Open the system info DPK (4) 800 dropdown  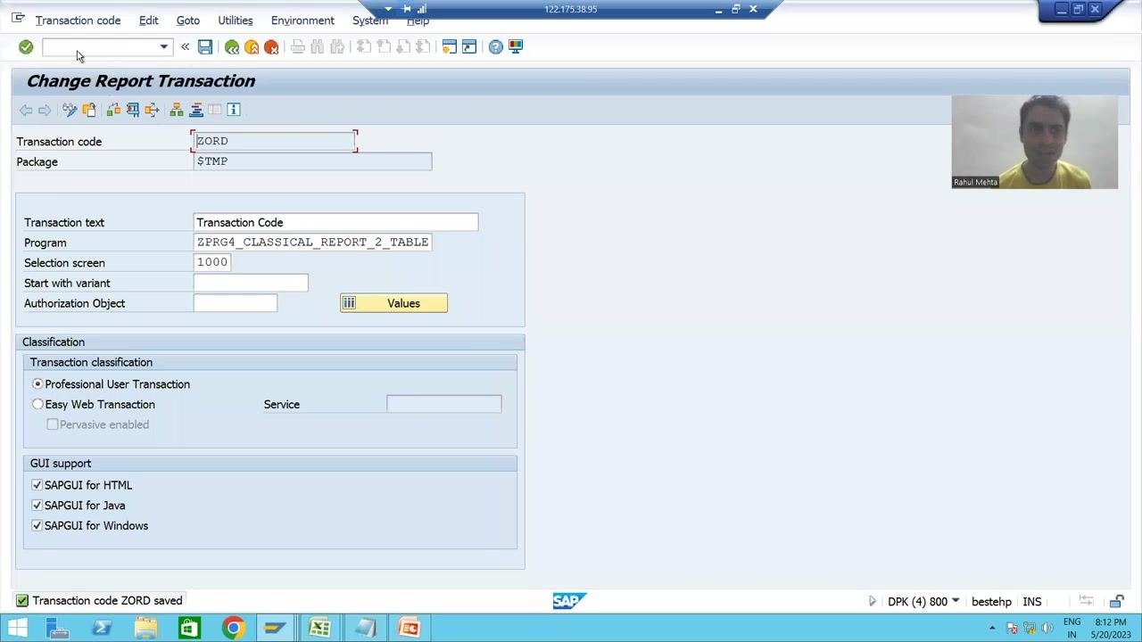point(956,601)
